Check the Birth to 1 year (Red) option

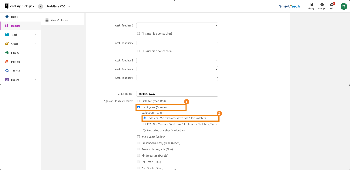click(x=138, y=101)
